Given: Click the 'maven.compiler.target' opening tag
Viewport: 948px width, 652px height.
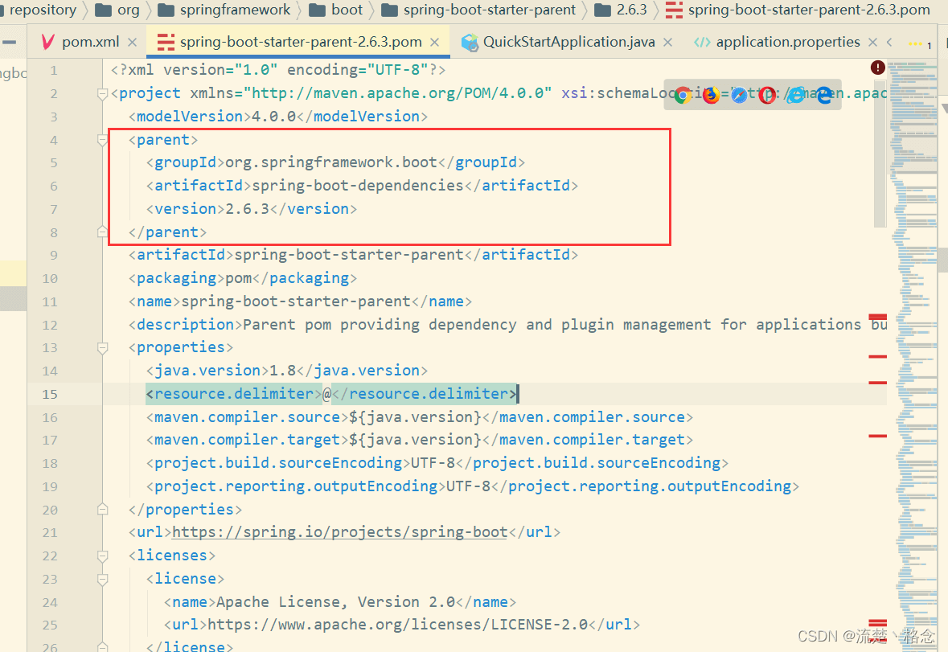Looking at the screenshot, I should click(x=248, y=440).
